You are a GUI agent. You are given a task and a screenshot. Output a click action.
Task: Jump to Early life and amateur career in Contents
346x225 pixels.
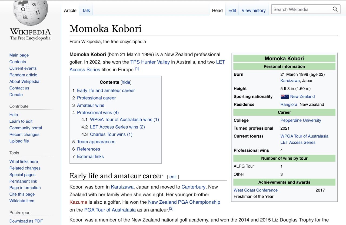pyautogui.click(x=106, y=90)
